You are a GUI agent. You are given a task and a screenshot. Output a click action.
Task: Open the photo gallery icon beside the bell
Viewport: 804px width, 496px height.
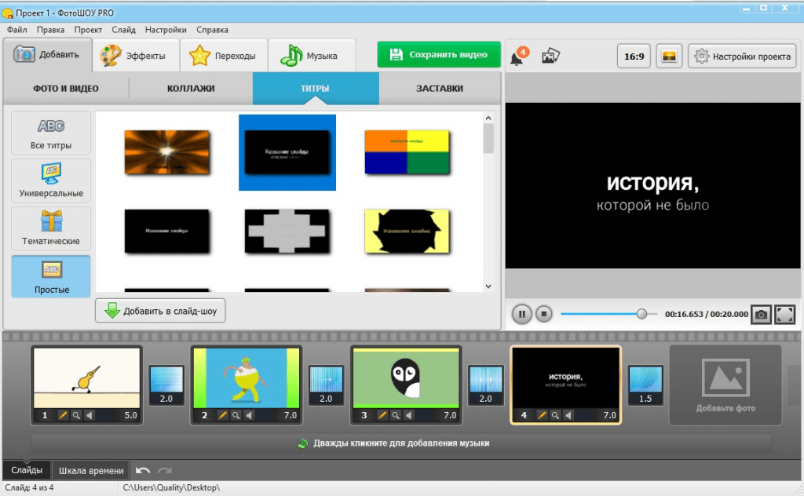[x=550, y=57]
